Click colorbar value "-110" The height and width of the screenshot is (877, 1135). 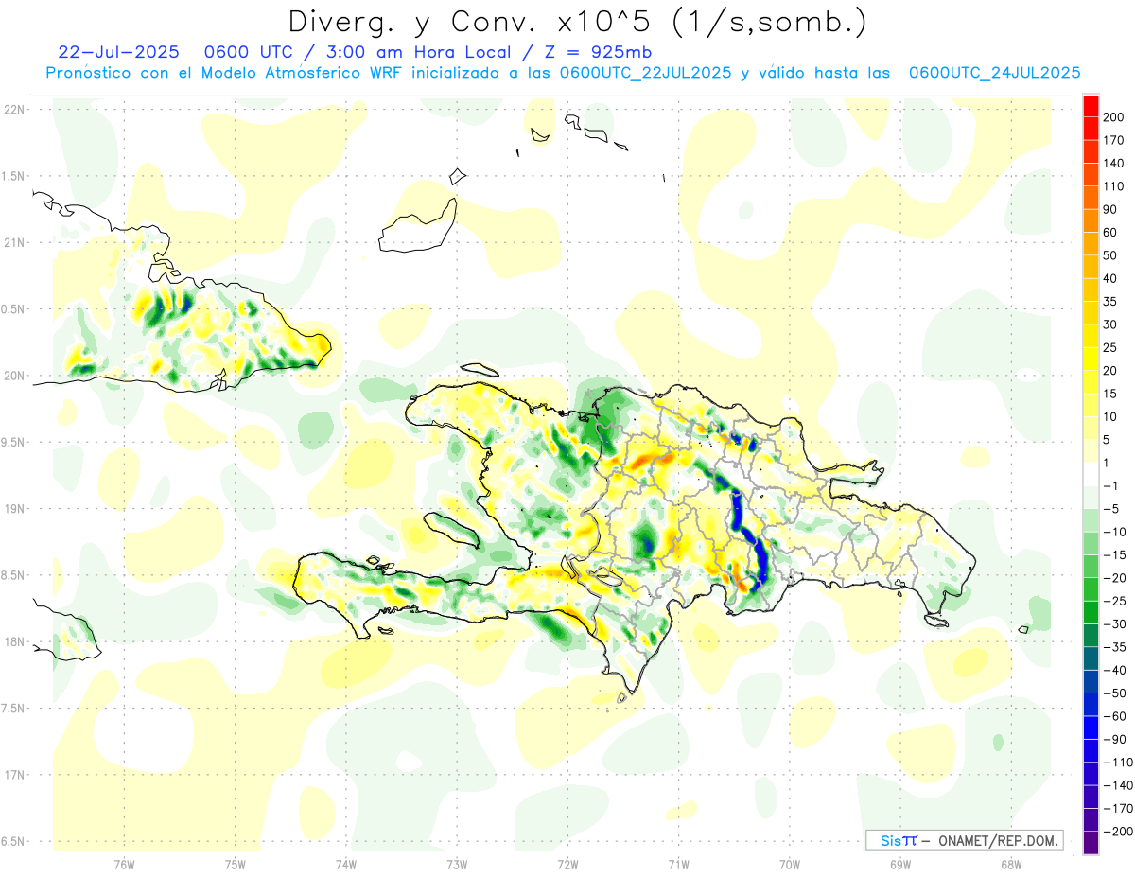(1116, 763)
